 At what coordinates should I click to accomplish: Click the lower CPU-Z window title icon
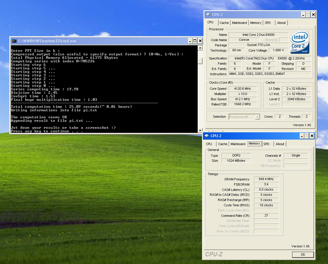tap(207, 136)
